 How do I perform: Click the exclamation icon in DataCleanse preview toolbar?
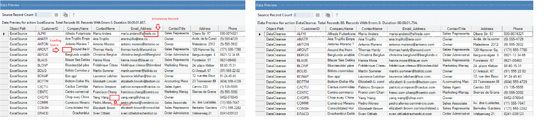coord(336,15)
